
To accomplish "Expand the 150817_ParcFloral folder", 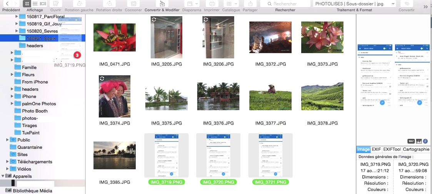I will 17,17.
